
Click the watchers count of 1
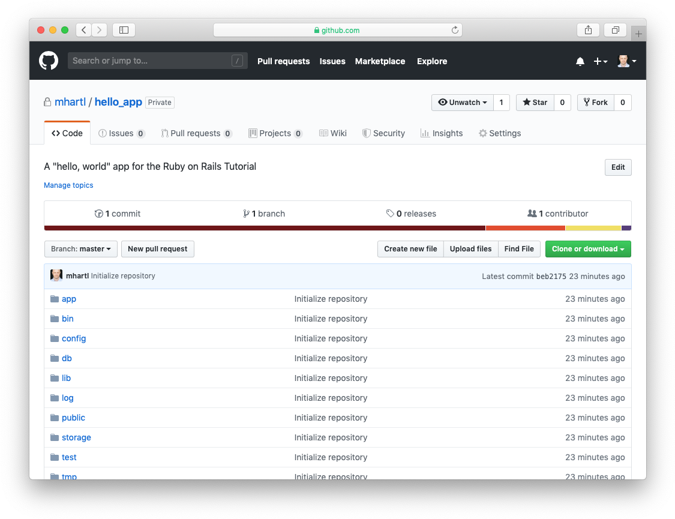point(501,103)
